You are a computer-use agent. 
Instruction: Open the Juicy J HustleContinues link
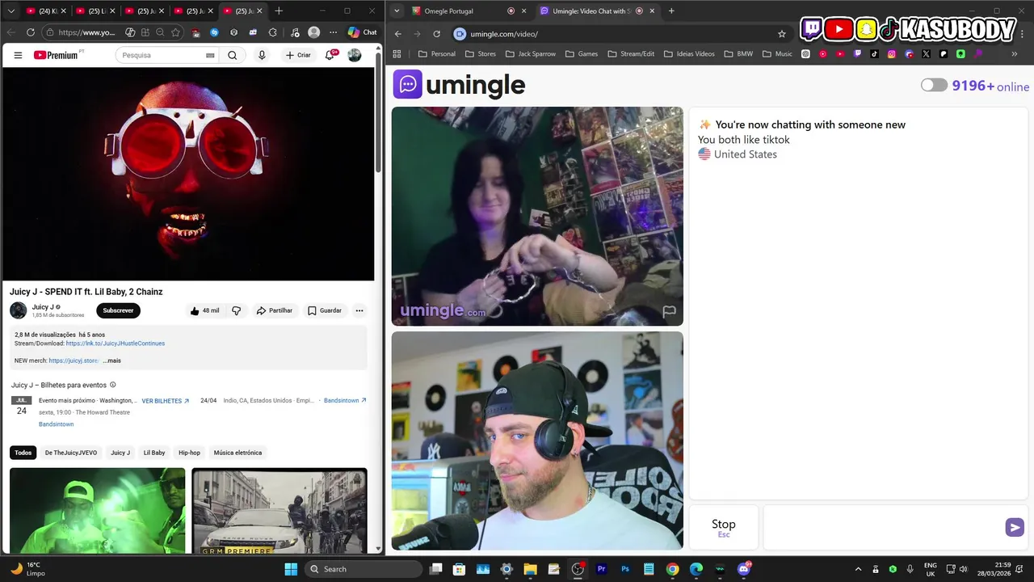pyautogui.click(x=116, y=344)
